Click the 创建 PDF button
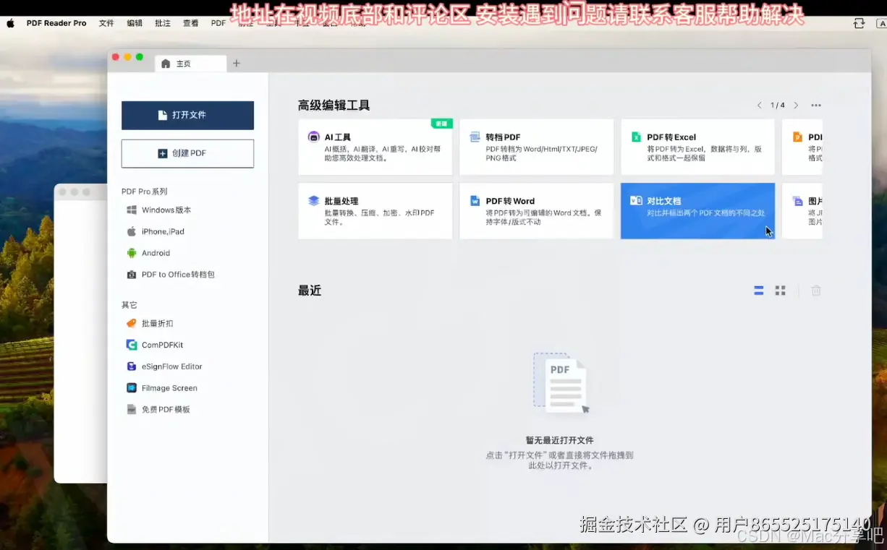Image resolution: width=887 pixels, height=550 pixels. pos(187,153)
